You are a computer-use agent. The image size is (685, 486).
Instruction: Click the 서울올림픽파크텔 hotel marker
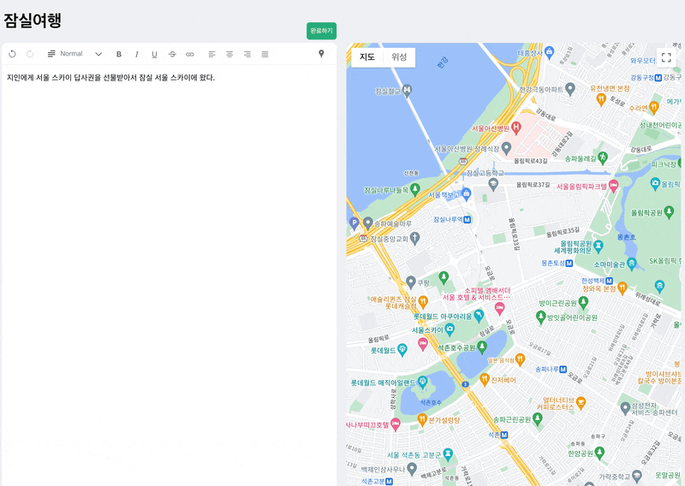coord(614,186)
